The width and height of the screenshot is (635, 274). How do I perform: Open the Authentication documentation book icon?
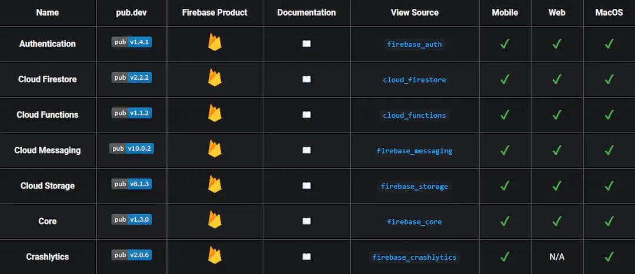point(306,44)
